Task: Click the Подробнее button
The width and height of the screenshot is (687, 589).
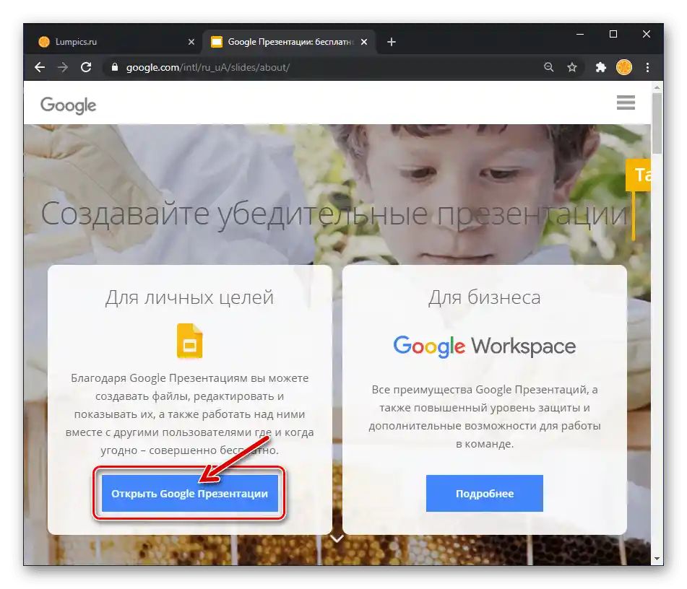Action: (x=485, y=494)
